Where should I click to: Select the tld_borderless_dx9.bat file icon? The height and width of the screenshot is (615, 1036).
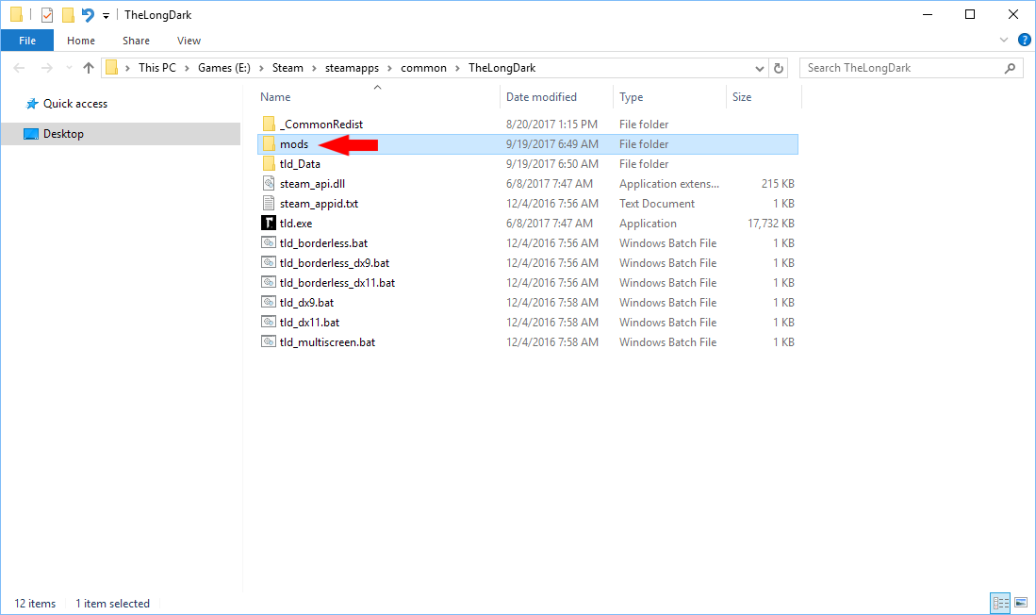coord(269,263)
